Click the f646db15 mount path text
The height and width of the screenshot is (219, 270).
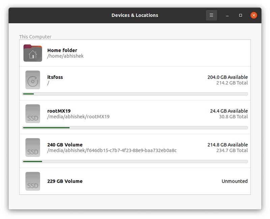click(112, 150)
